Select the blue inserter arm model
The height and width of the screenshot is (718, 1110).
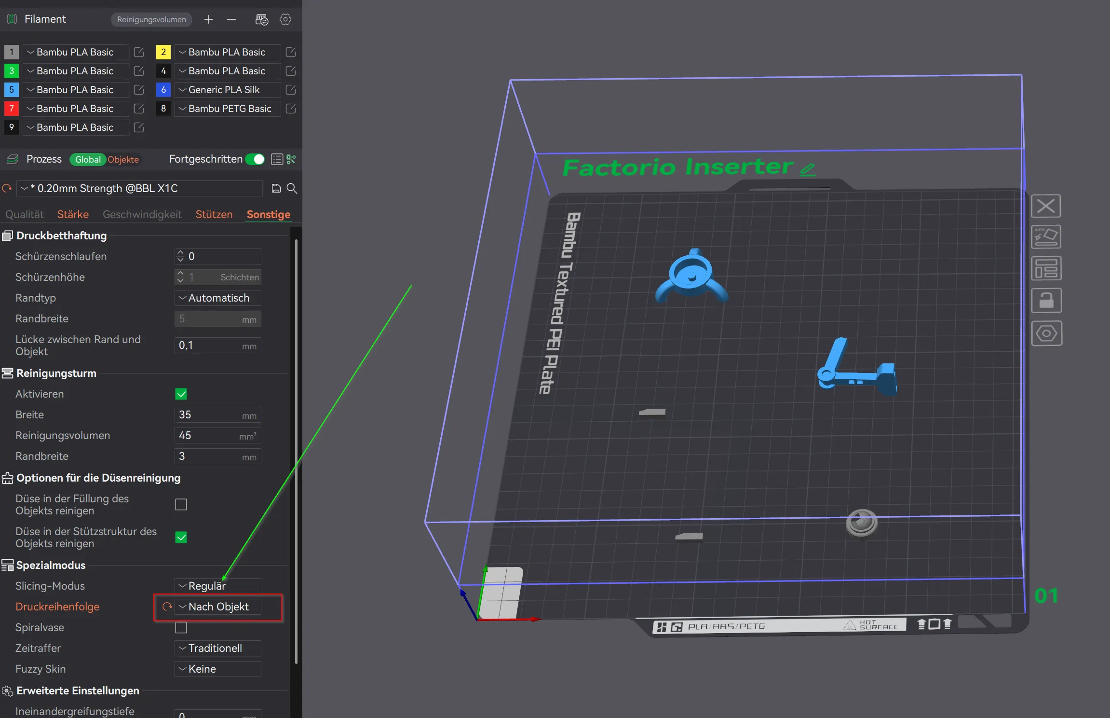(x=856, y=367)
